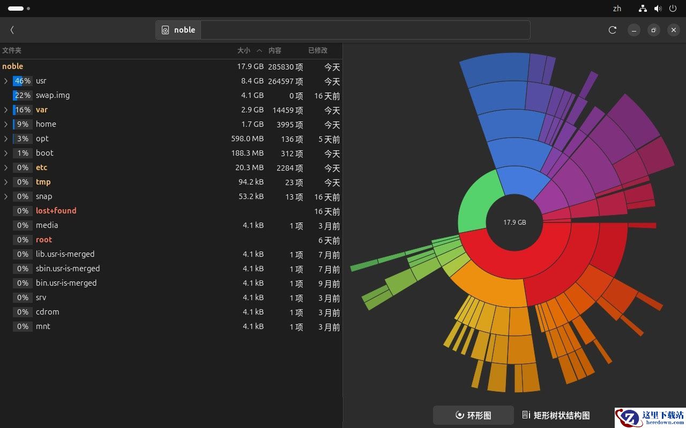Expand the opt folder
The image size is (686, 428).
click(6, 139)
